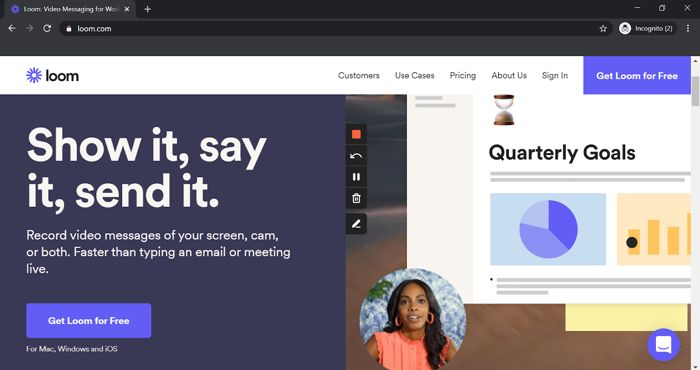Click the page scrollbar thumb
The image size is (700, 370).
tap(695, 91)
